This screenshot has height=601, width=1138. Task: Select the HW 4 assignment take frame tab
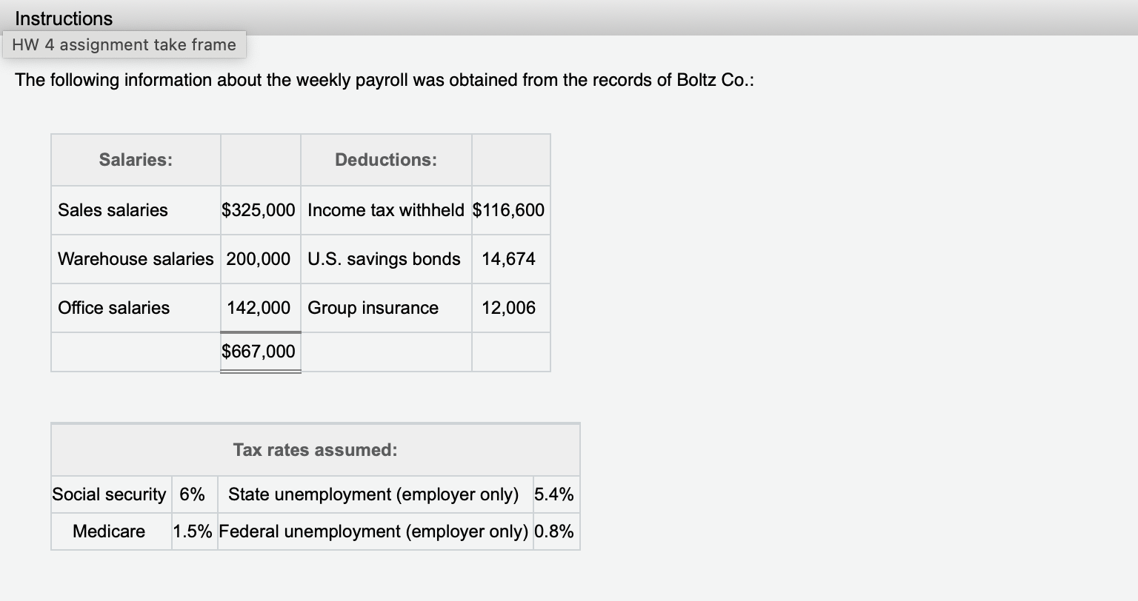124,44
